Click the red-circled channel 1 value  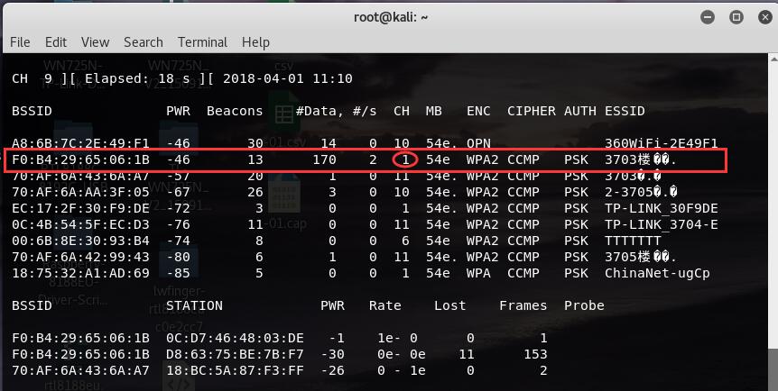[x=405, y=159]
